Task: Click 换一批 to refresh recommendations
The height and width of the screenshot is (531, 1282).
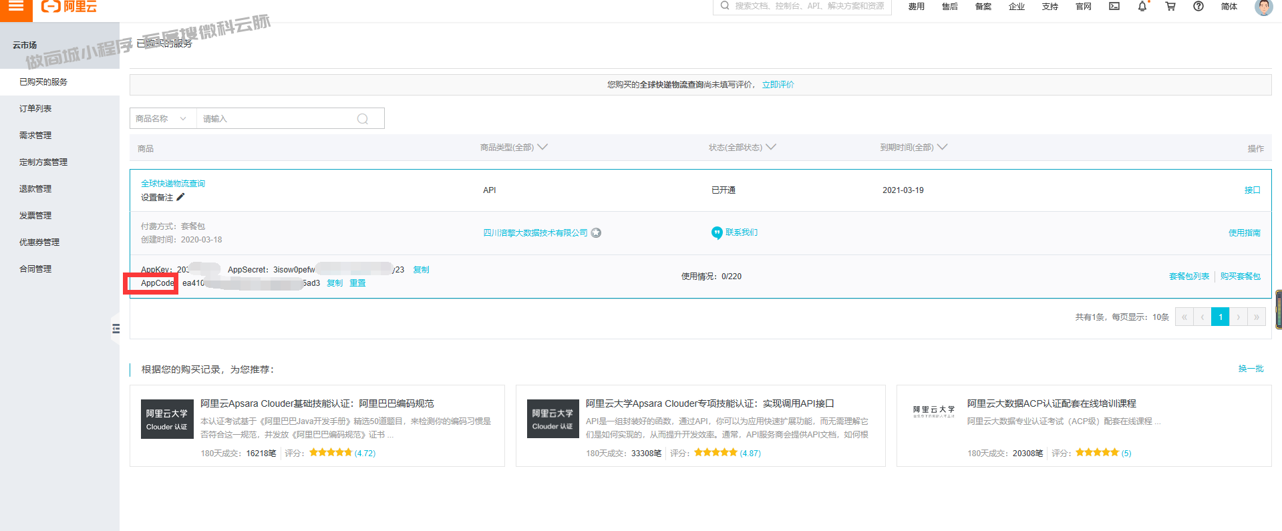Action: click(x=1251, y=369)
